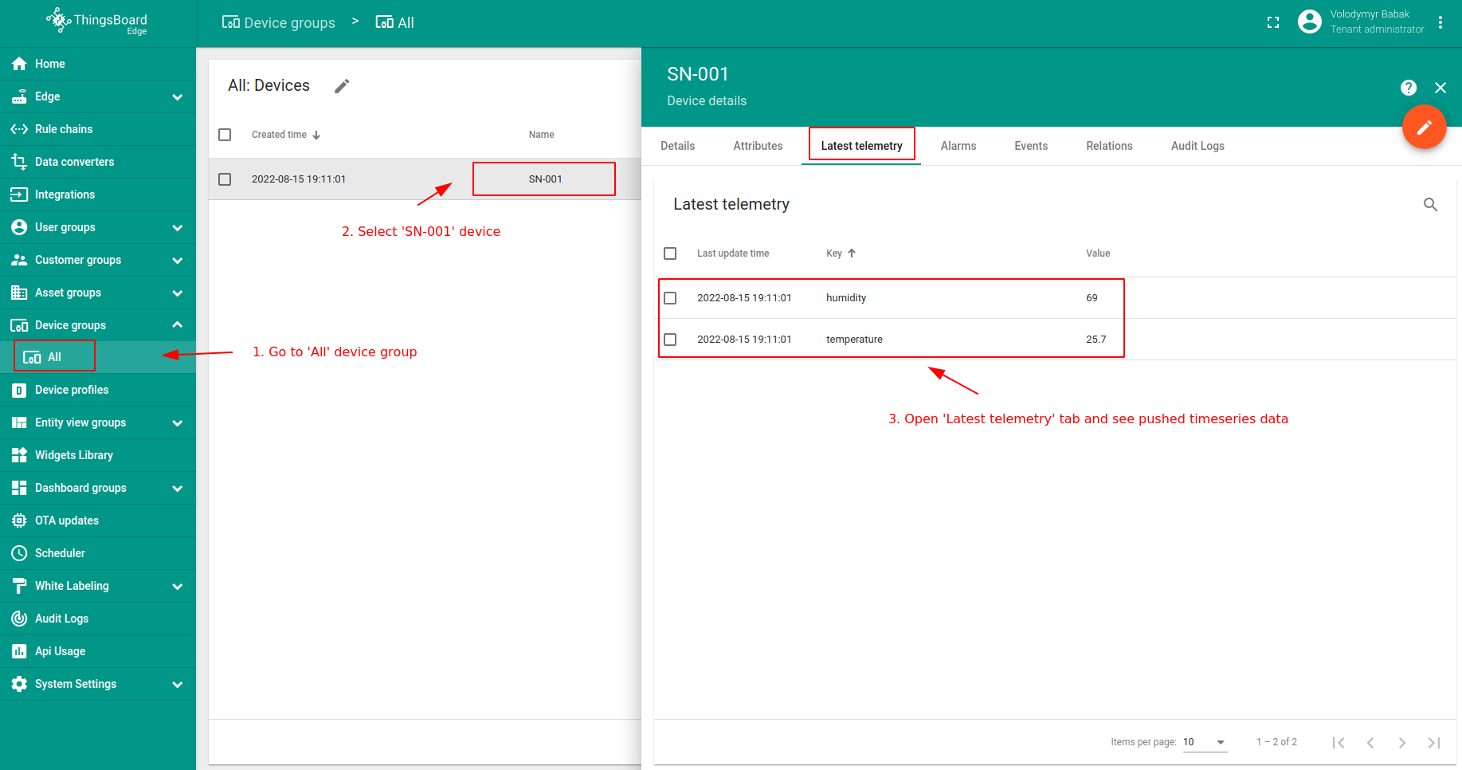The width and height of the screenshot is (1462, 770).
Task: Click the temperature key cell
Action: [854, 340]
